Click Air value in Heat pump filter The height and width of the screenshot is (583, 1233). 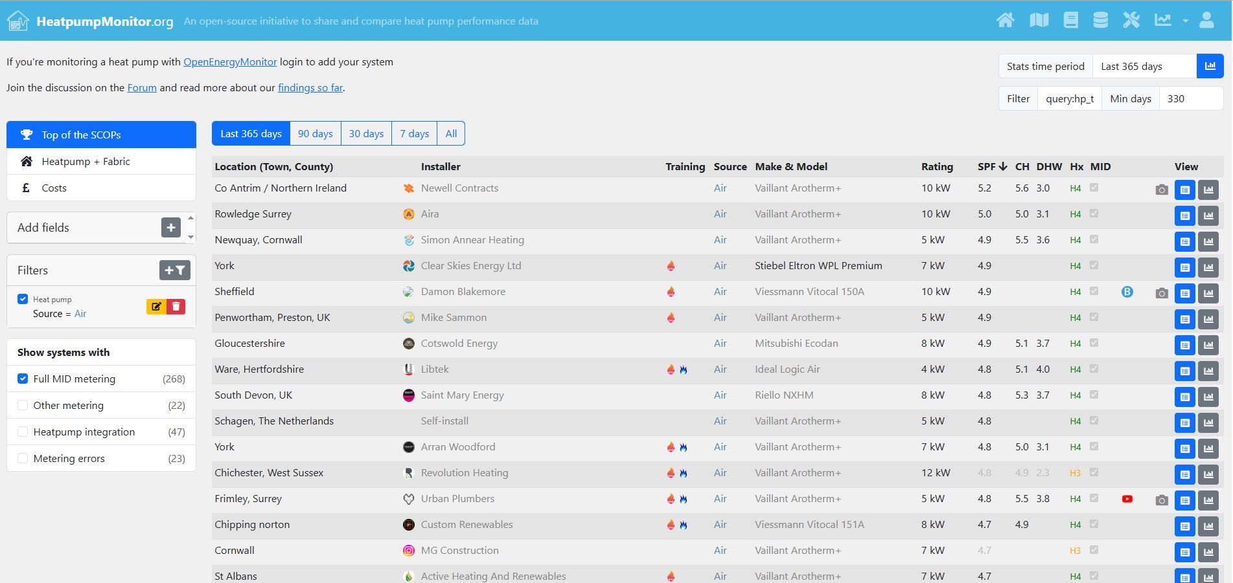click(x=80, y=314)
